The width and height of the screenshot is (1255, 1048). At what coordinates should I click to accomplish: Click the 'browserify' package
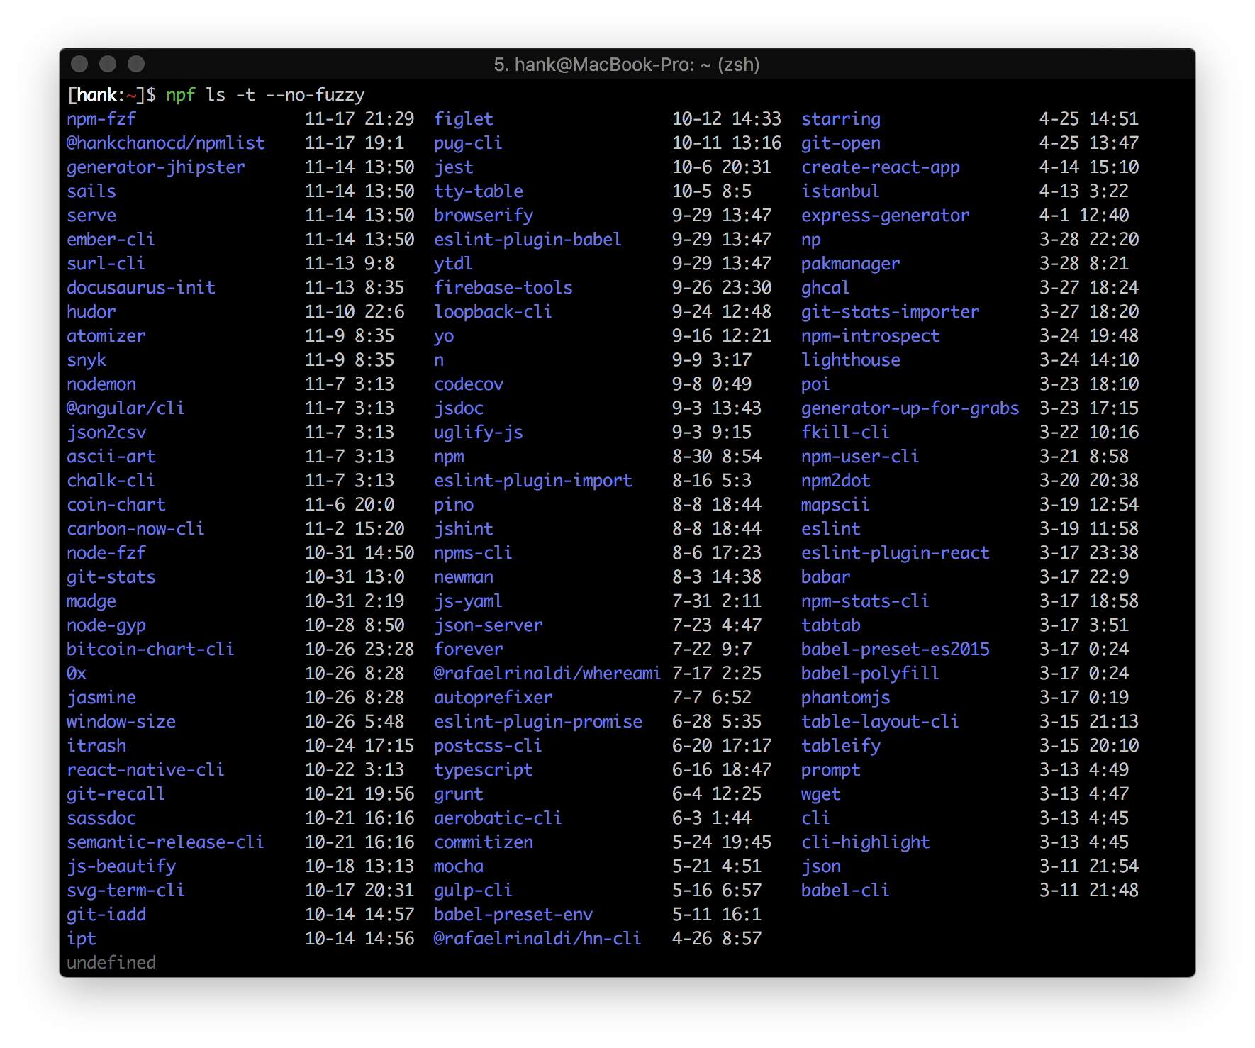[484, 216]
